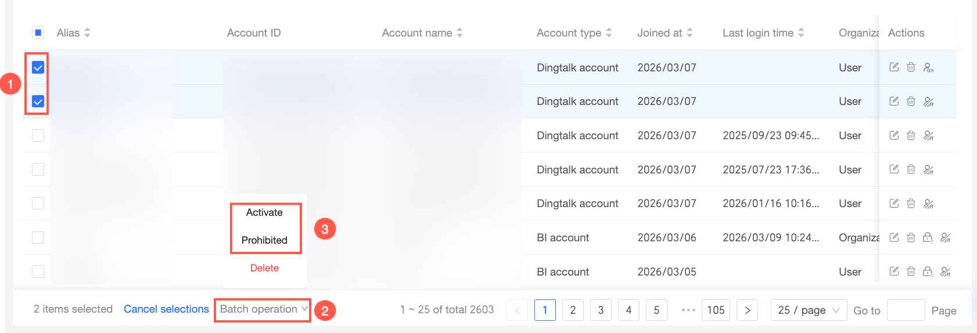The width and height of the screenshot is (977, 333).
Task: Uncheck the first selected row checkbox
Action: click(x=38, y=67)
